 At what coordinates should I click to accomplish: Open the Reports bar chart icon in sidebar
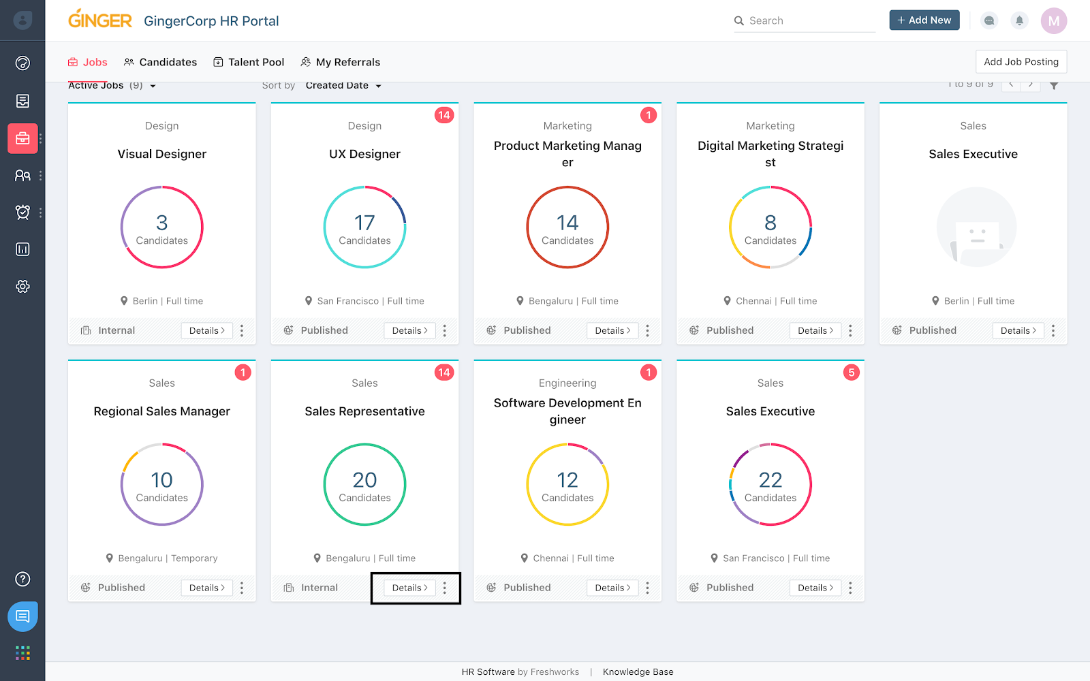22,249
